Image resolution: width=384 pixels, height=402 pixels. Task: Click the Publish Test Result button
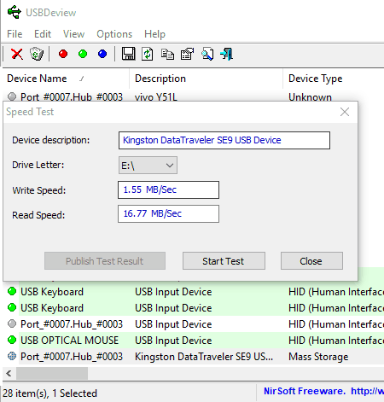click(105, 260)
